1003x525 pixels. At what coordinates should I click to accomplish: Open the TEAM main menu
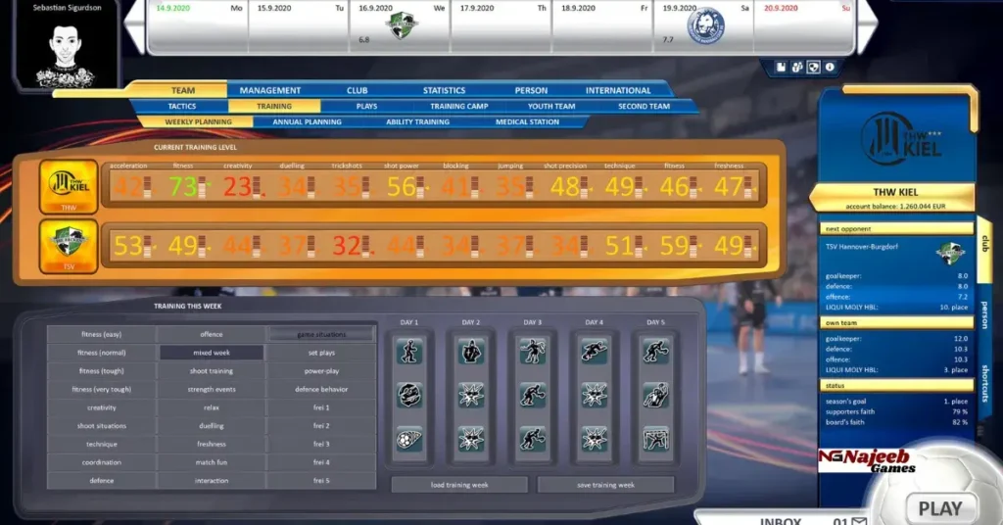point(183,90)
